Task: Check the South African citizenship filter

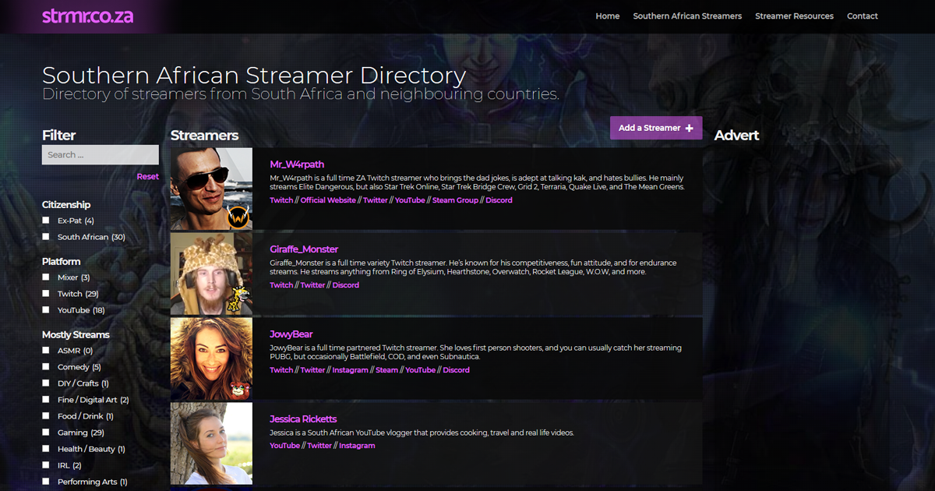Action: (45, 237)
